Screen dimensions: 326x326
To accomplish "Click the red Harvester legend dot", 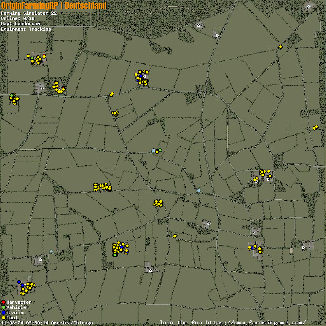I will click(3, 302).
